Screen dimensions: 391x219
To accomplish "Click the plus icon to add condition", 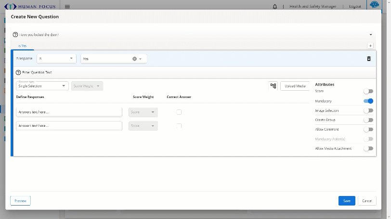I will (x=370, y=46).
